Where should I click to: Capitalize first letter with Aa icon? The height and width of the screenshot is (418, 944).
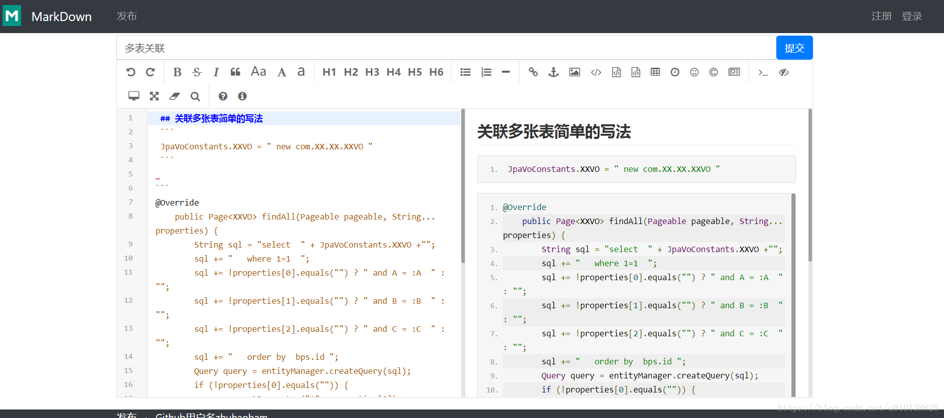pos(258,72)
